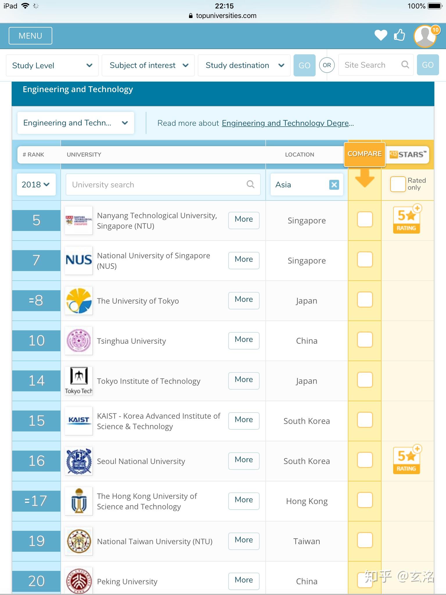Check compare box for Tokyo Institute of Technology

(x=365, y=380)
